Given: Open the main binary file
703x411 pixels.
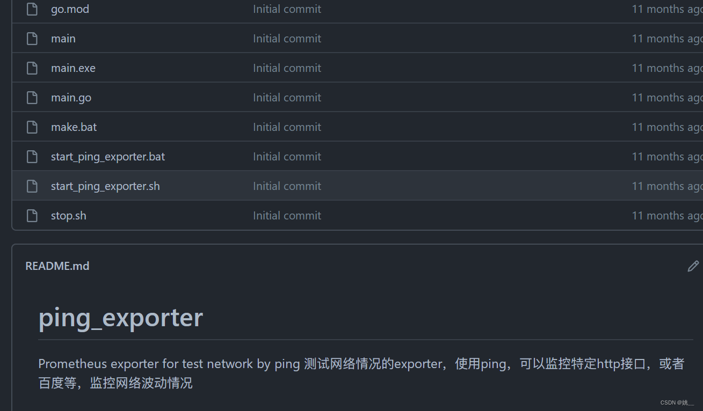Looking at the screenshot, I should (x=63, y=38).
